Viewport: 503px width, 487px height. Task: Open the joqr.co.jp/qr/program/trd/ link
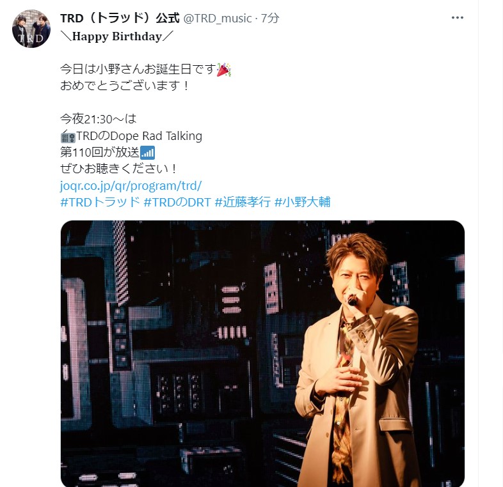click(131, 186)
